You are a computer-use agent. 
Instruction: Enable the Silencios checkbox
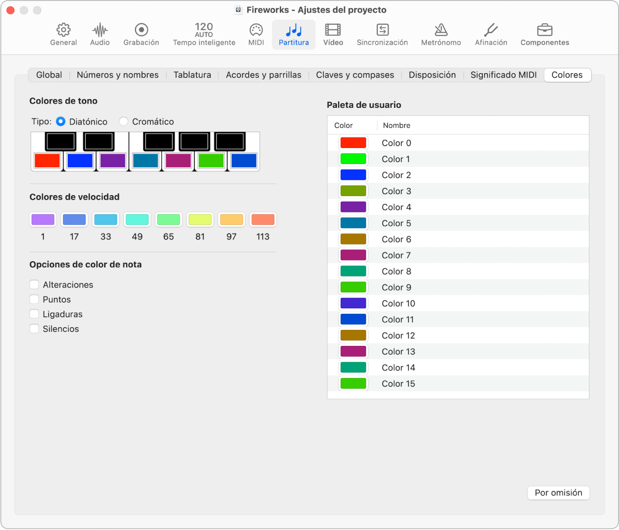click(x=34, y=329)
